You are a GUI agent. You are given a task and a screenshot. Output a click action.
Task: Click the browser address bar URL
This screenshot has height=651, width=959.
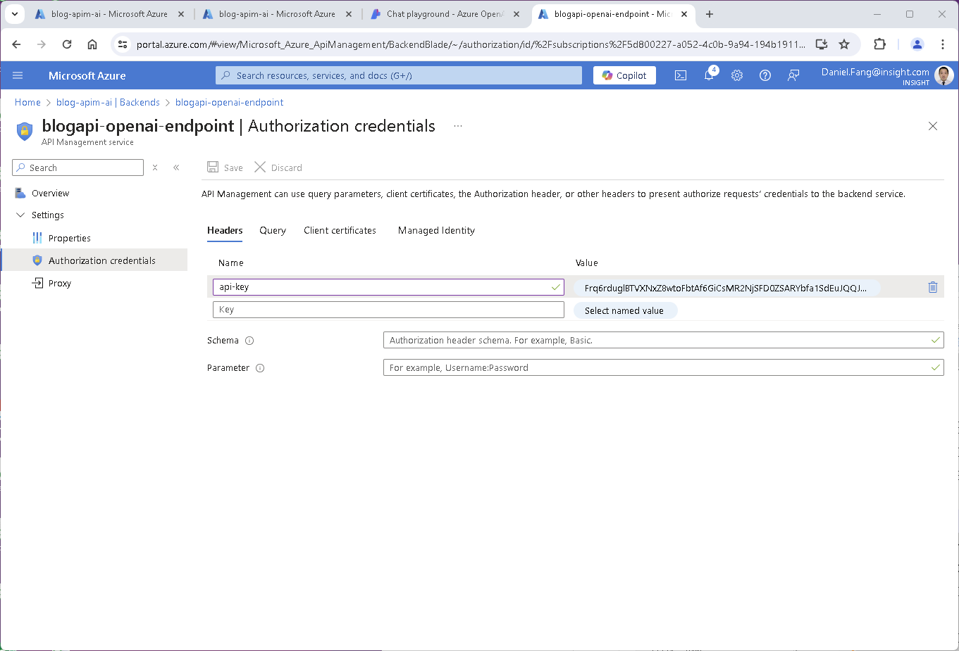471,44
